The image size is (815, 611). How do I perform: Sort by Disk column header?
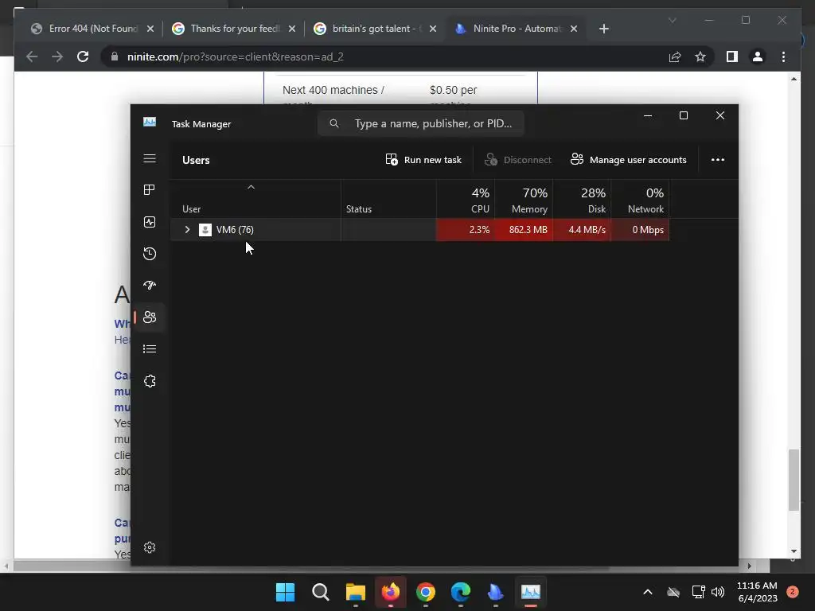pyautogui.click(x=582, y=199)
